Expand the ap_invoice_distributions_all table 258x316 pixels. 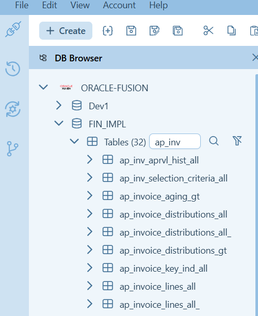click(x=90, y=213)
